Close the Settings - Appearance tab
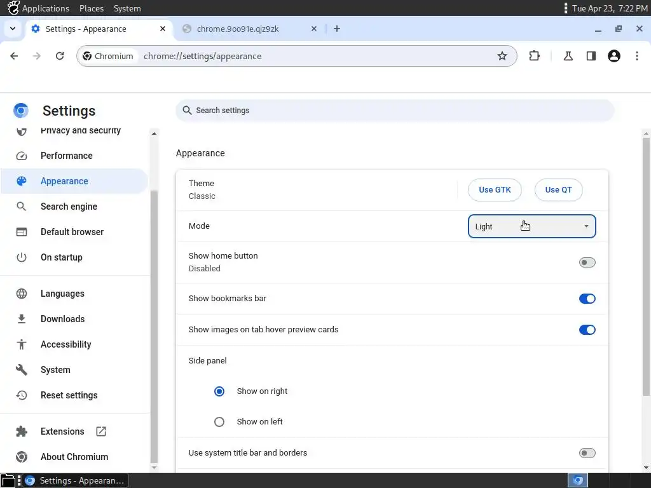The width and height of the screenshot is (651, 488). [163, 29]
